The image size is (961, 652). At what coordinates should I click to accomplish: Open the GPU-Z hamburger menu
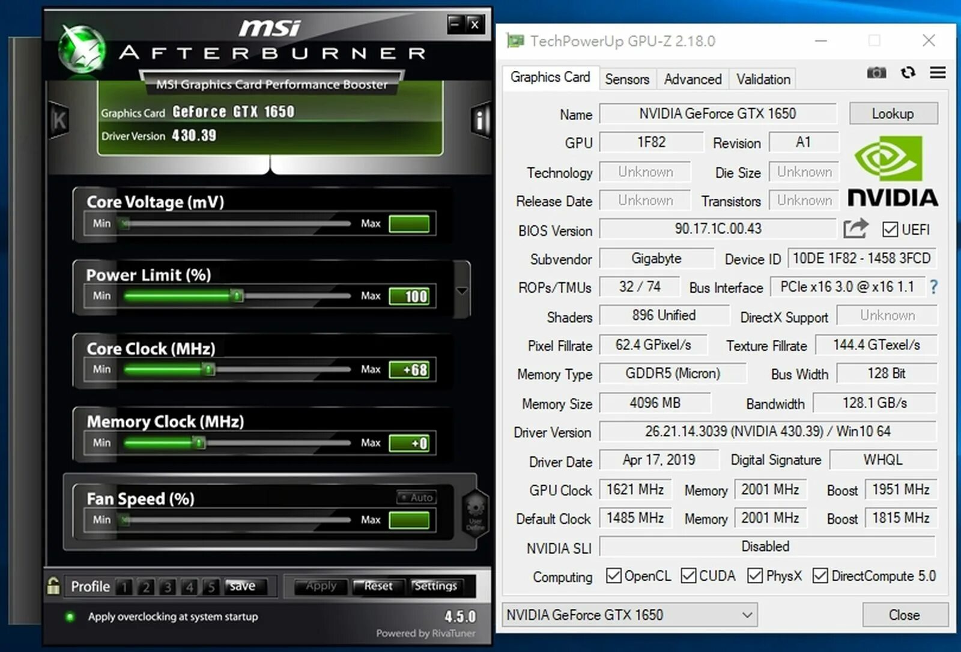point(938,73)
